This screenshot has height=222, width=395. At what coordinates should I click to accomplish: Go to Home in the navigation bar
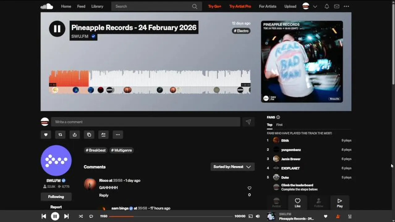click(66, 6)
